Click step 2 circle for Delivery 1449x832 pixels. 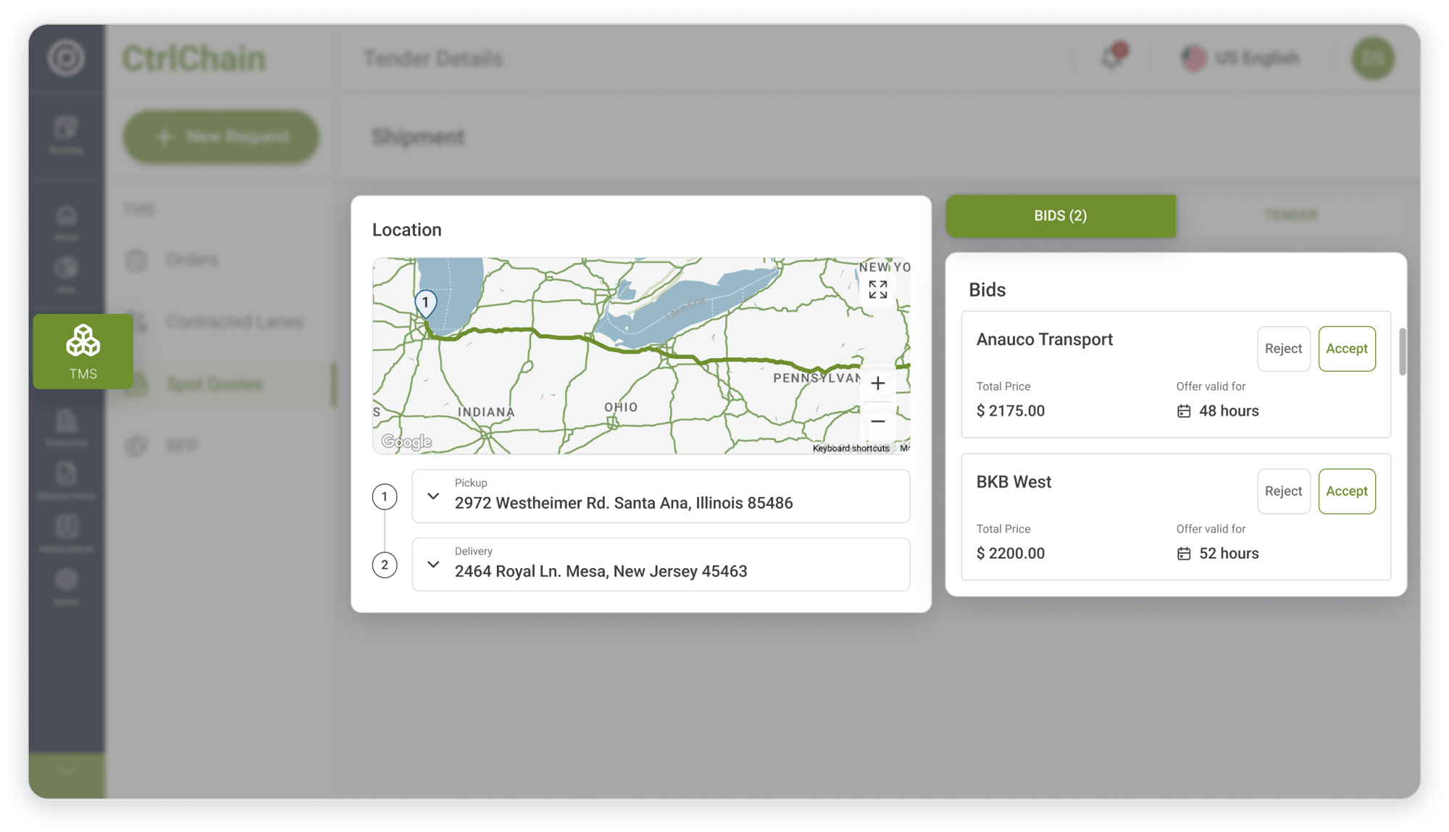click(x=385, y=565)
